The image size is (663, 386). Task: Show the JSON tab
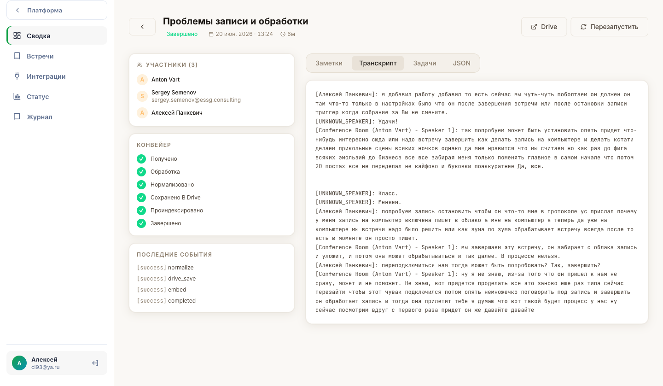(461, 63)
